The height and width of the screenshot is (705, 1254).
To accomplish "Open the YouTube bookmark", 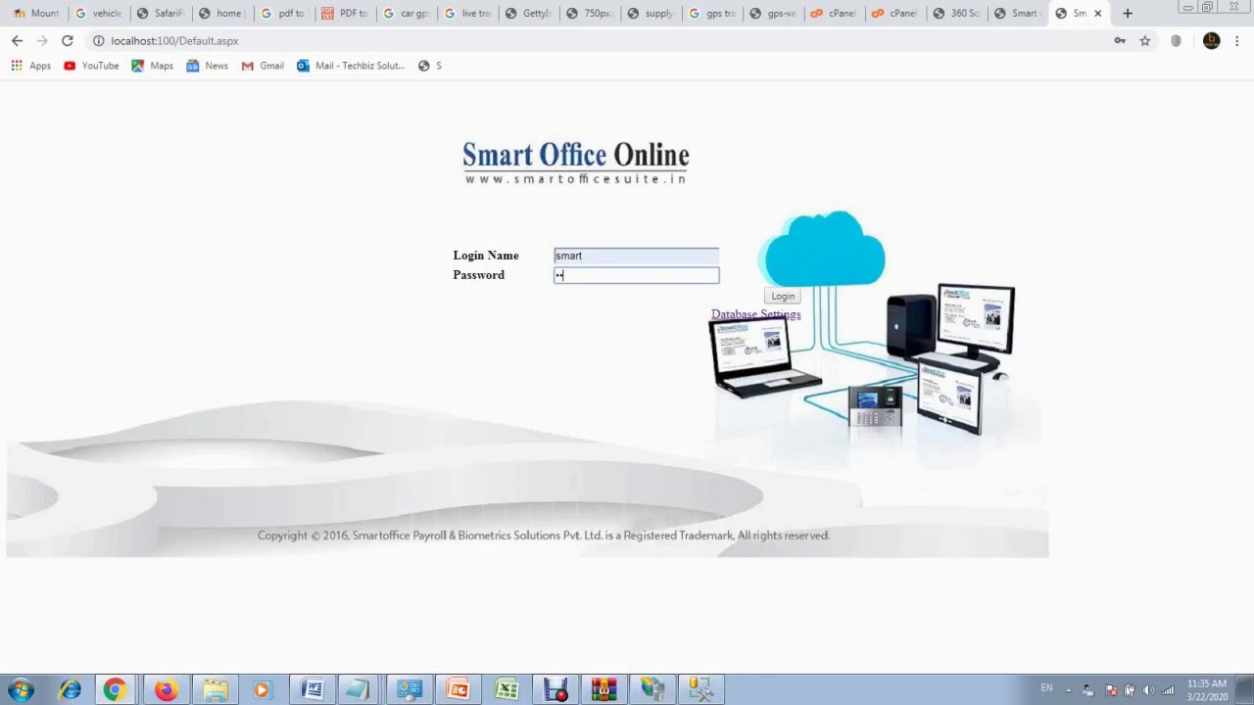I will 91,66.
